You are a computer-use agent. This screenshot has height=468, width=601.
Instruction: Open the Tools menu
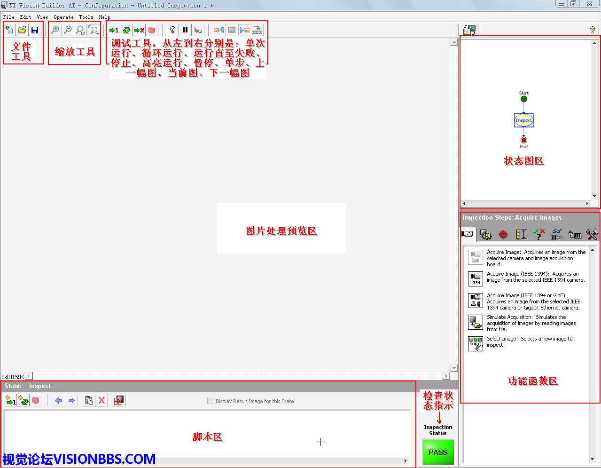86,17
